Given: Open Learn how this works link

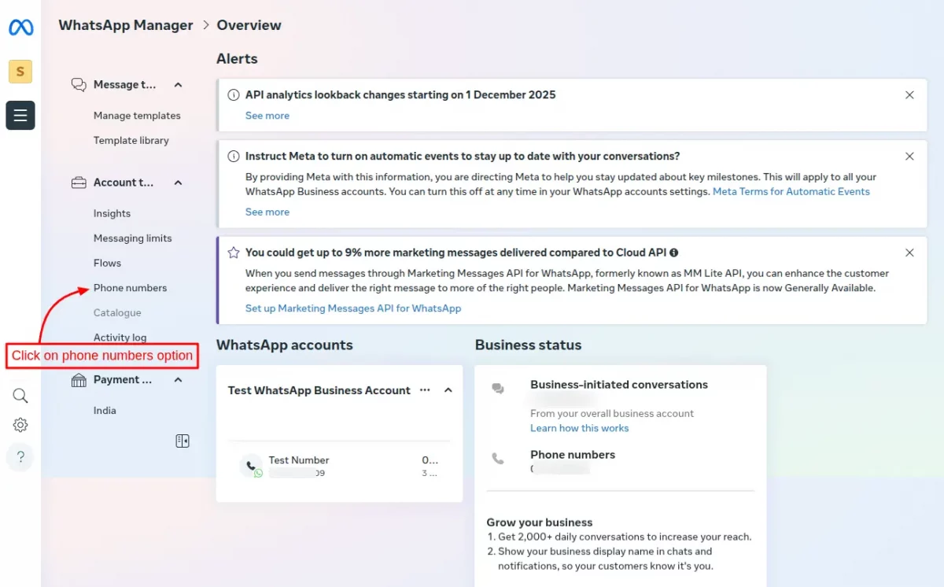Looking at the screenshot, I should tap(579, 428).
